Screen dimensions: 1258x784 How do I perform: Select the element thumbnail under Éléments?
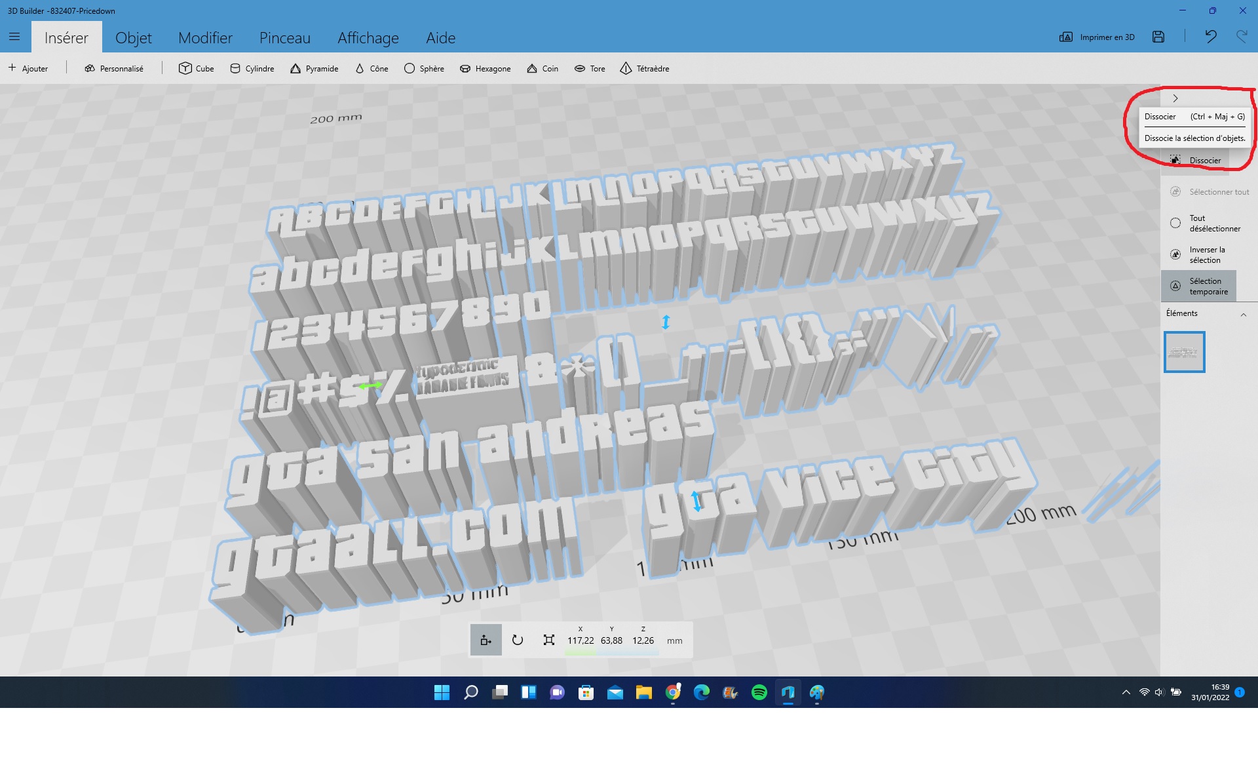(x=1185, y=351)
